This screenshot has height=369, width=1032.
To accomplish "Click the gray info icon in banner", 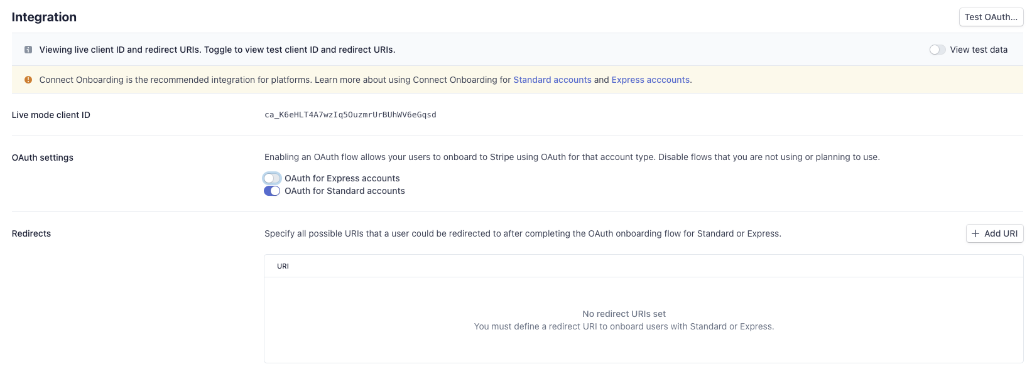I will tap(28, 50).
